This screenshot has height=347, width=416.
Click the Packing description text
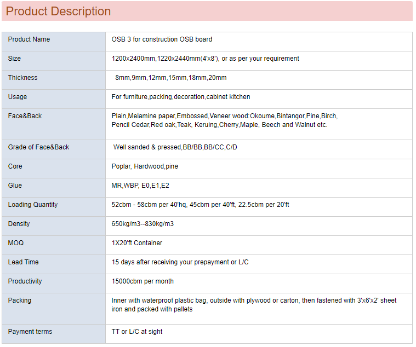point(254,305)
